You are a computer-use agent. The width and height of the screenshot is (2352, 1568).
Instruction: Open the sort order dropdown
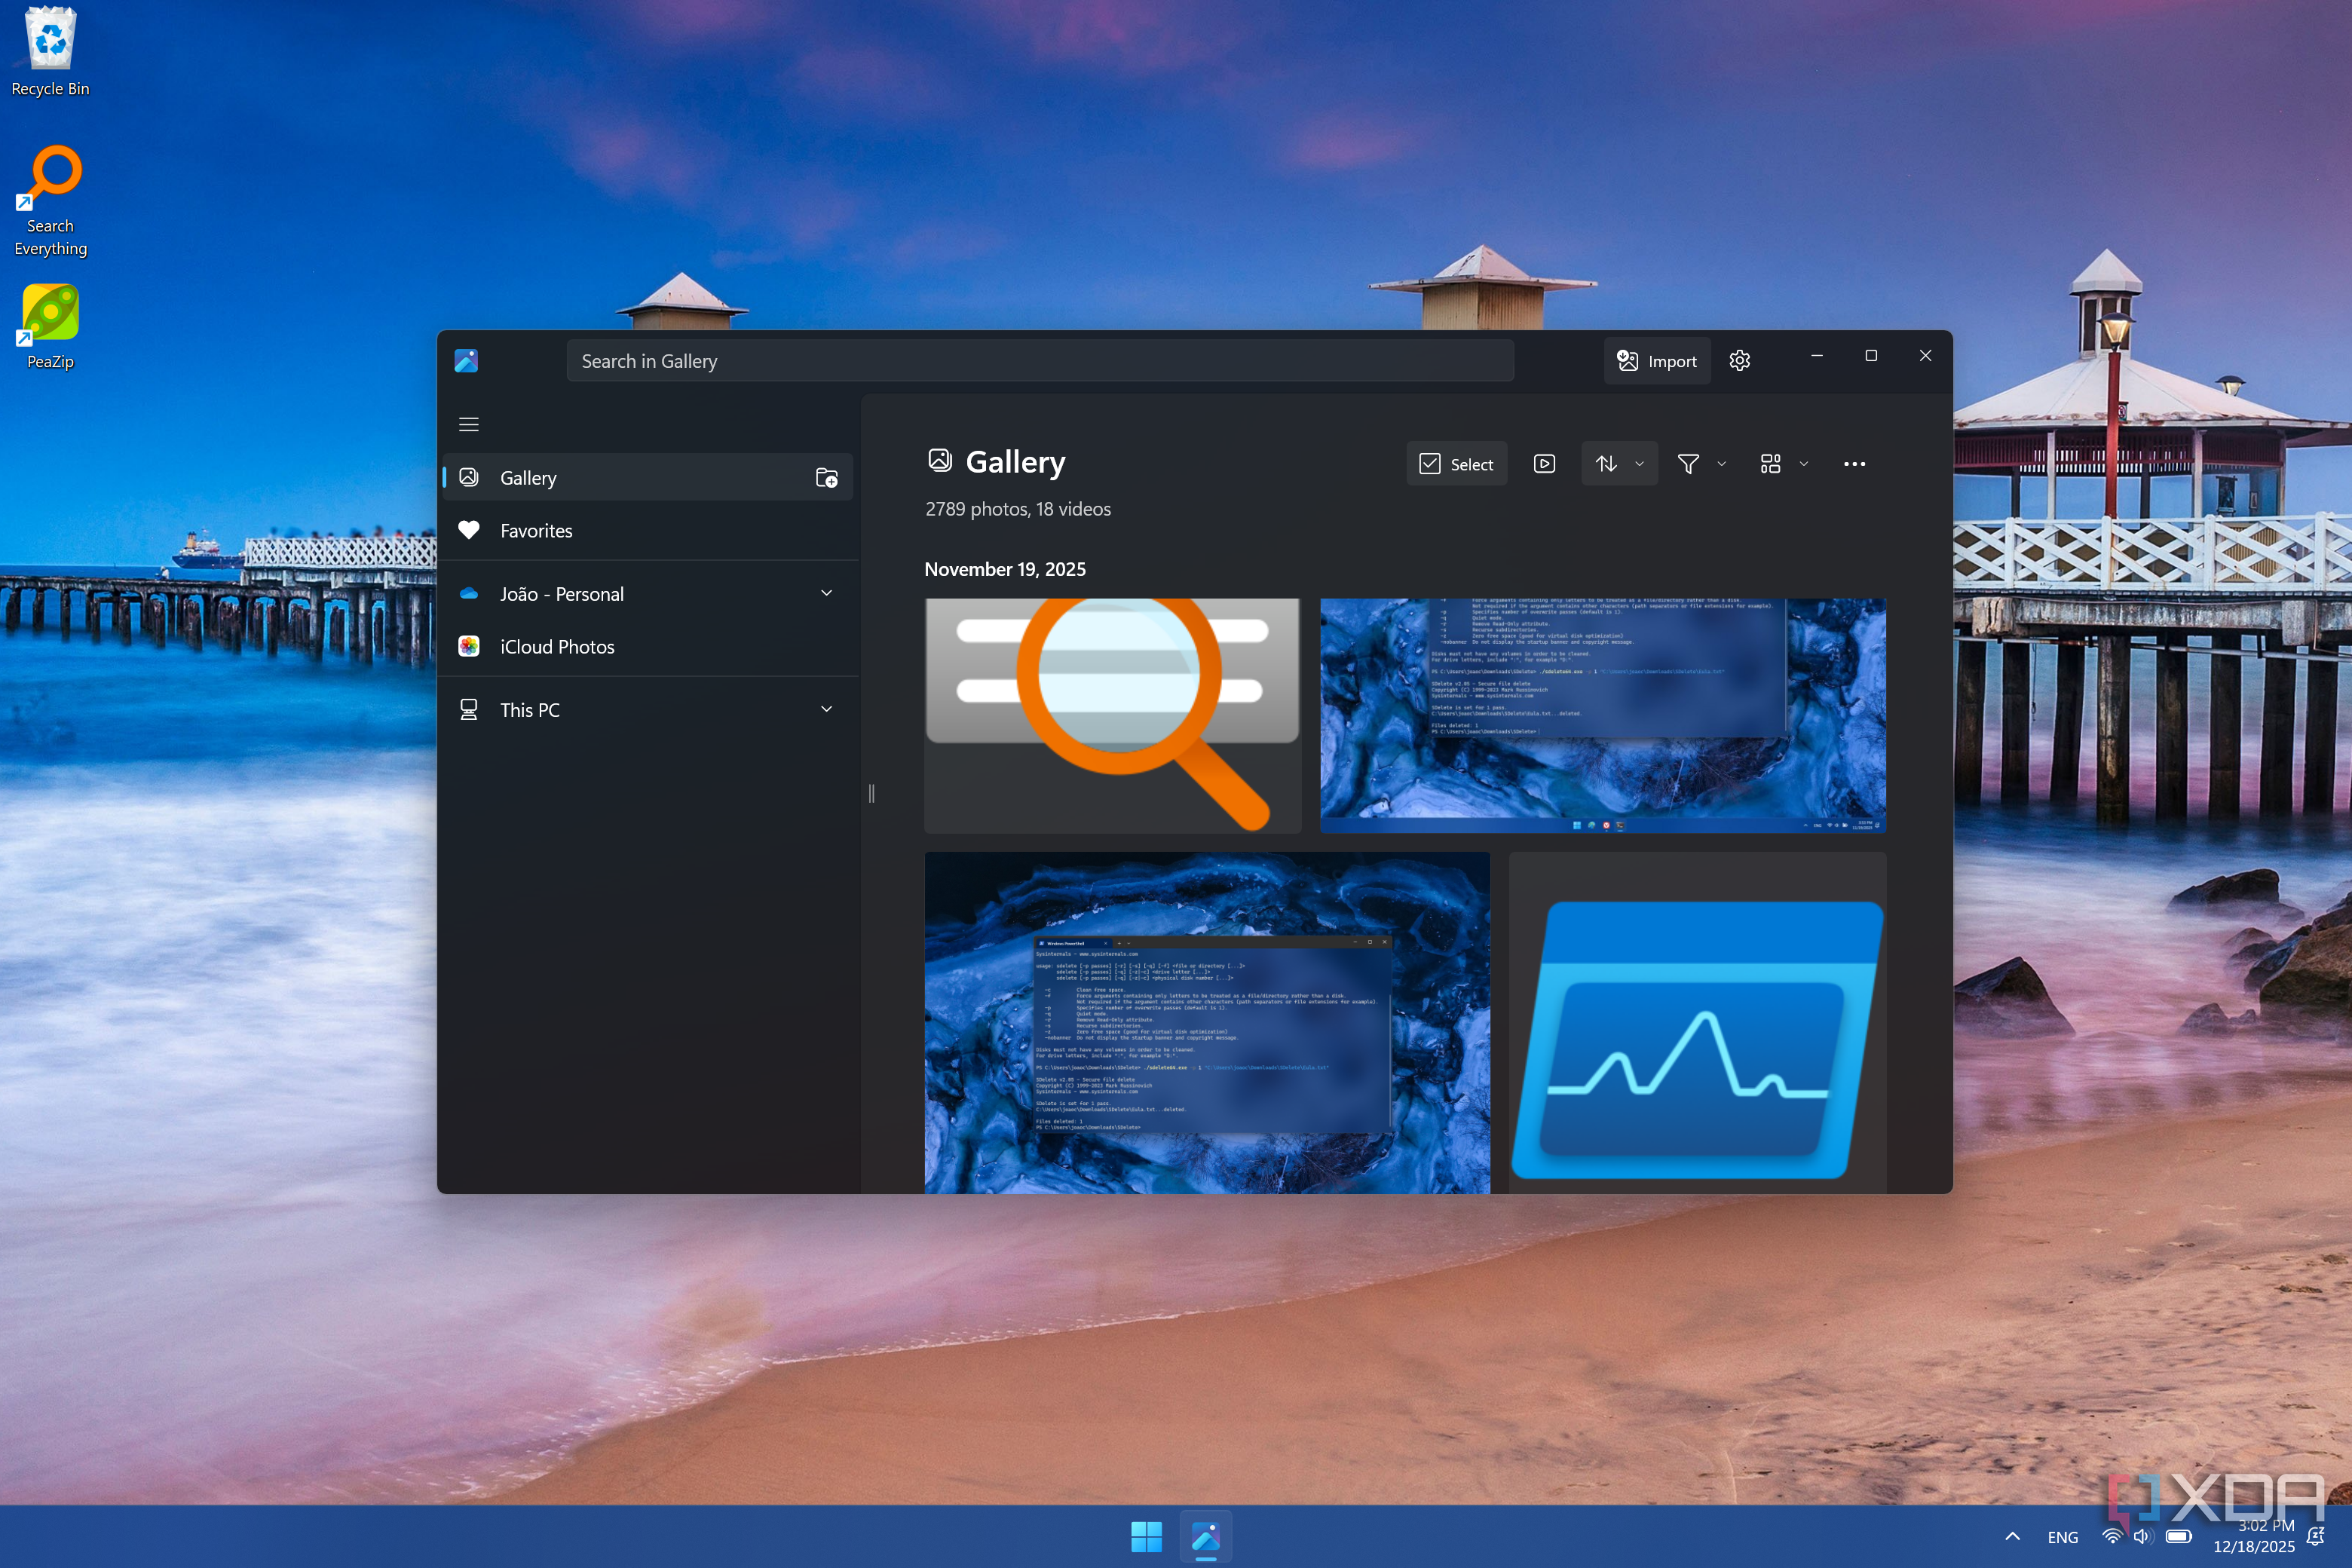1619,464
